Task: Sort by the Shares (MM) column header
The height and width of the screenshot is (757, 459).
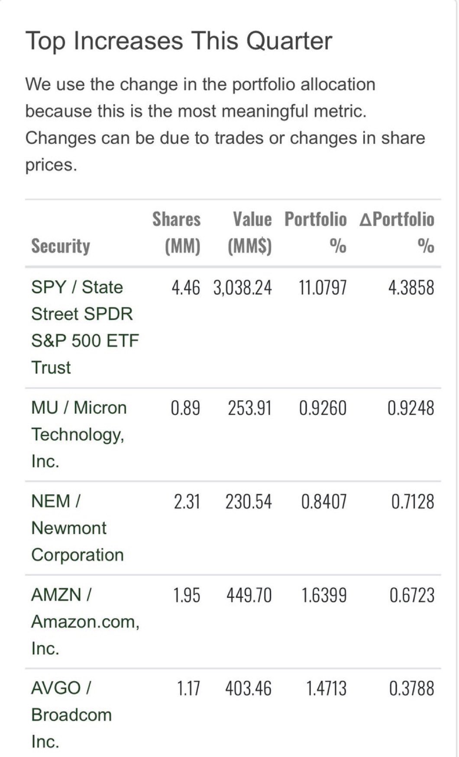Action: (x=177, y=232)
